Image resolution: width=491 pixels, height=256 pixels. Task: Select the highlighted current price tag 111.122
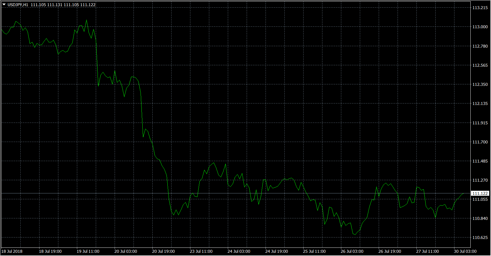(x=480, y=193)
